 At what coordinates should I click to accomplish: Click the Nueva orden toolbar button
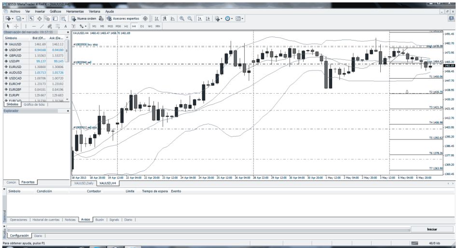pos(85,18)
